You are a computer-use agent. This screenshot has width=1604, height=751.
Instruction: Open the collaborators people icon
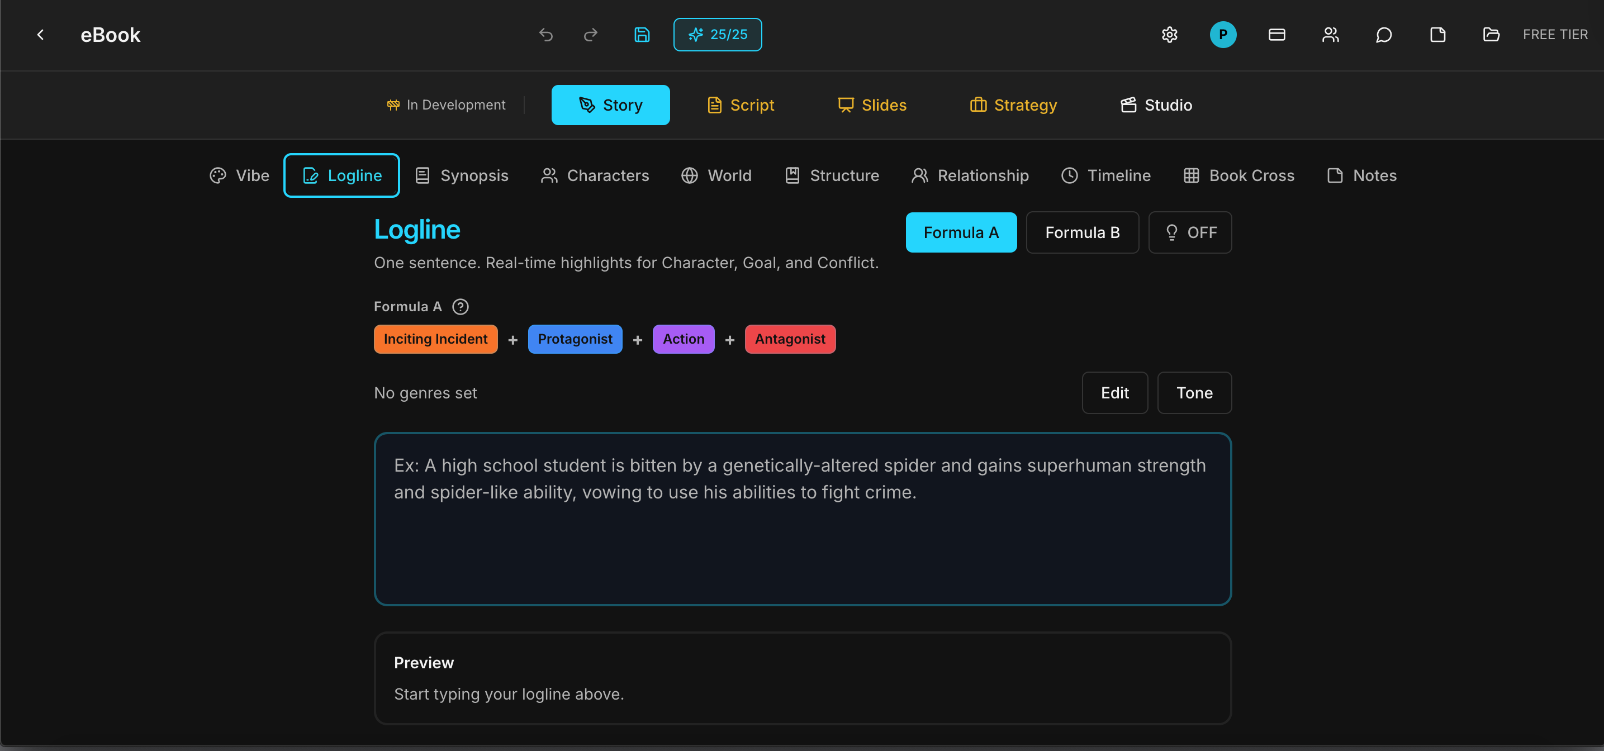tap(1330, 35)
